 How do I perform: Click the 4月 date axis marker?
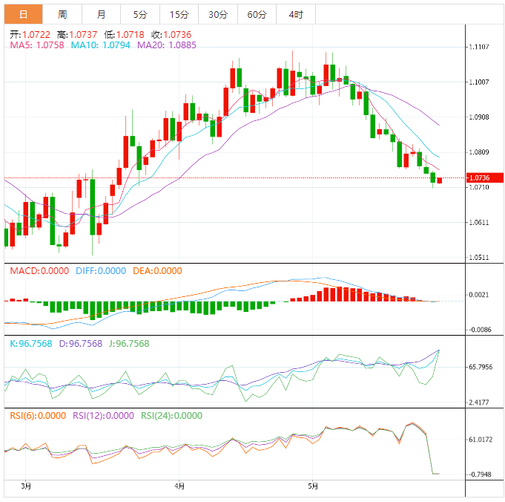click(179, 486)
